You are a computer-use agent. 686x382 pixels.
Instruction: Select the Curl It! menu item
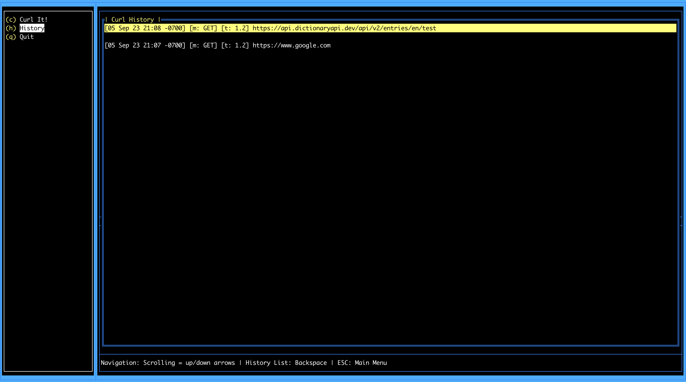click(33, 20)
